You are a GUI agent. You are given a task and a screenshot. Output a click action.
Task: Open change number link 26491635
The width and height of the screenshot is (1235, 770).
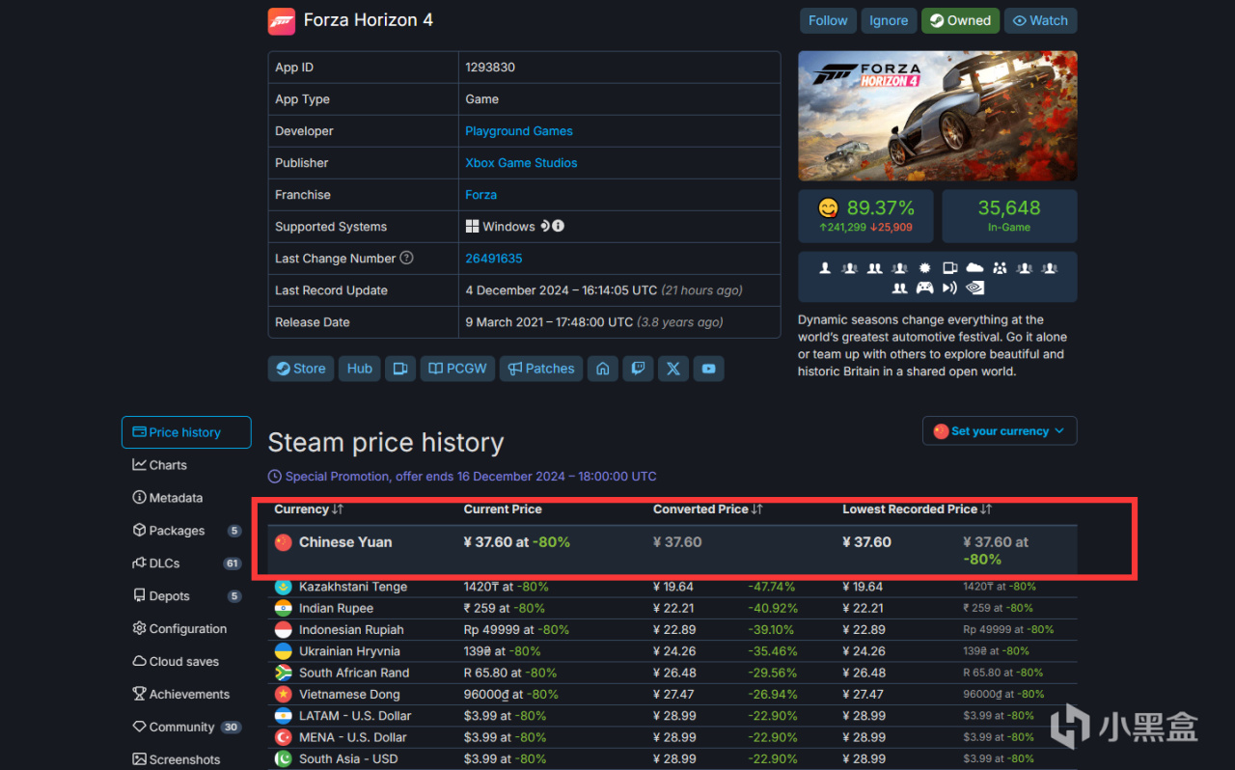click(494, 259)
